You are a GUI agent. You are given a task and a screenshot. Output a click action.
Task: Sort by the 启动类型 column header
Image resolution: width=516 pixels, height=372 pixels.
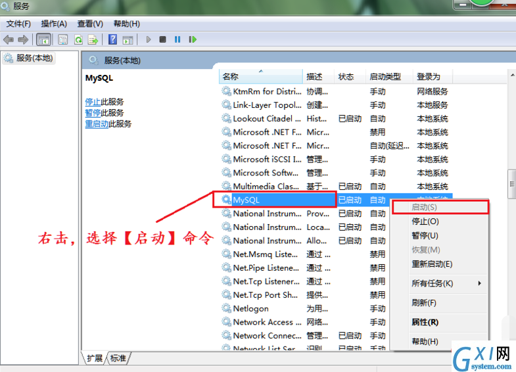[x=389, y=77]
